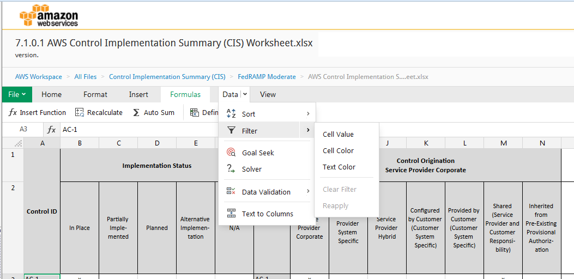The width and height of the screenshot is (574, 279).
Task: Open the View tab
Action: [x=268, y=94]
